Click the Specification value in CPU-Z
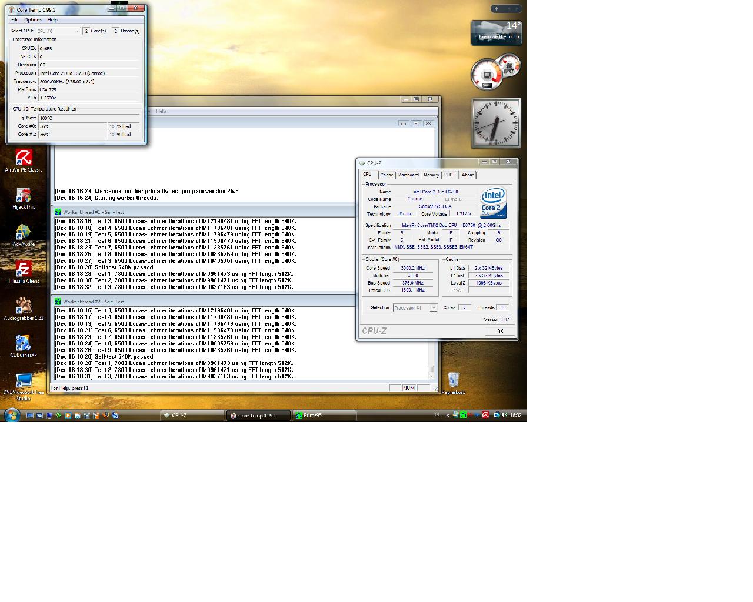The height and width of the screenshot is (602, 753). 451,225
